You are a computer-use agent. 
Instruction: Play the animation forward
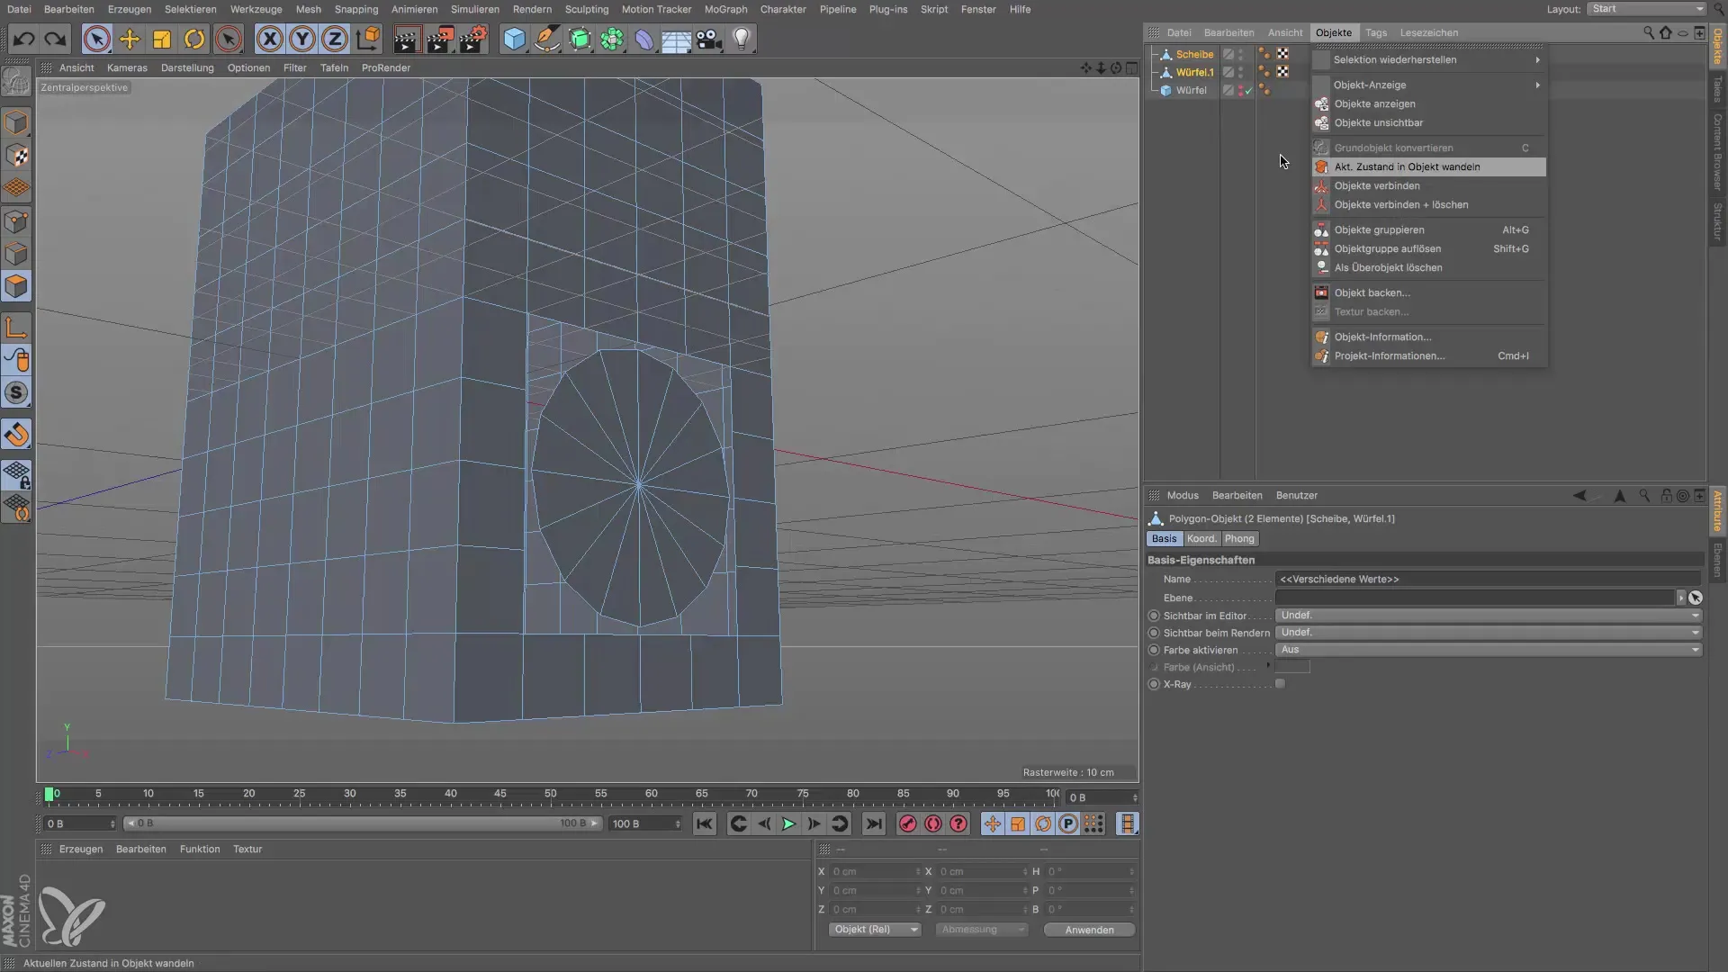788,823
